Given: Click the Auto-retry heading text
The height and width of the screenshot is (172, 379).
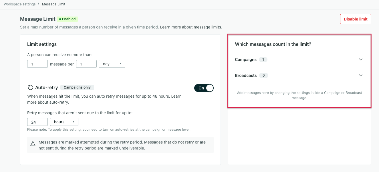Looking at the screenshot, I should 46,87.
